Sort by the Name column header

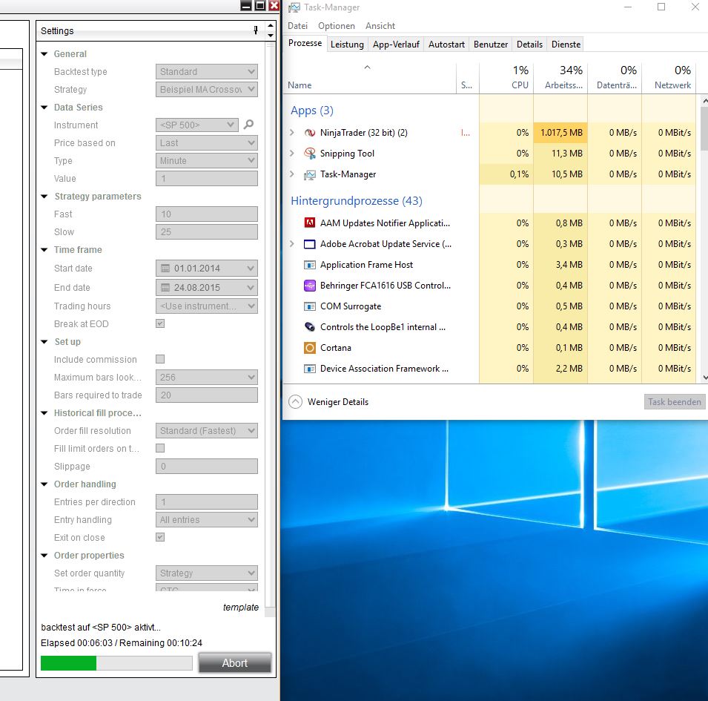click(x=369, y=78)
